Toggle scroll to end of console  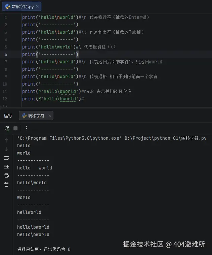(6, 167)
